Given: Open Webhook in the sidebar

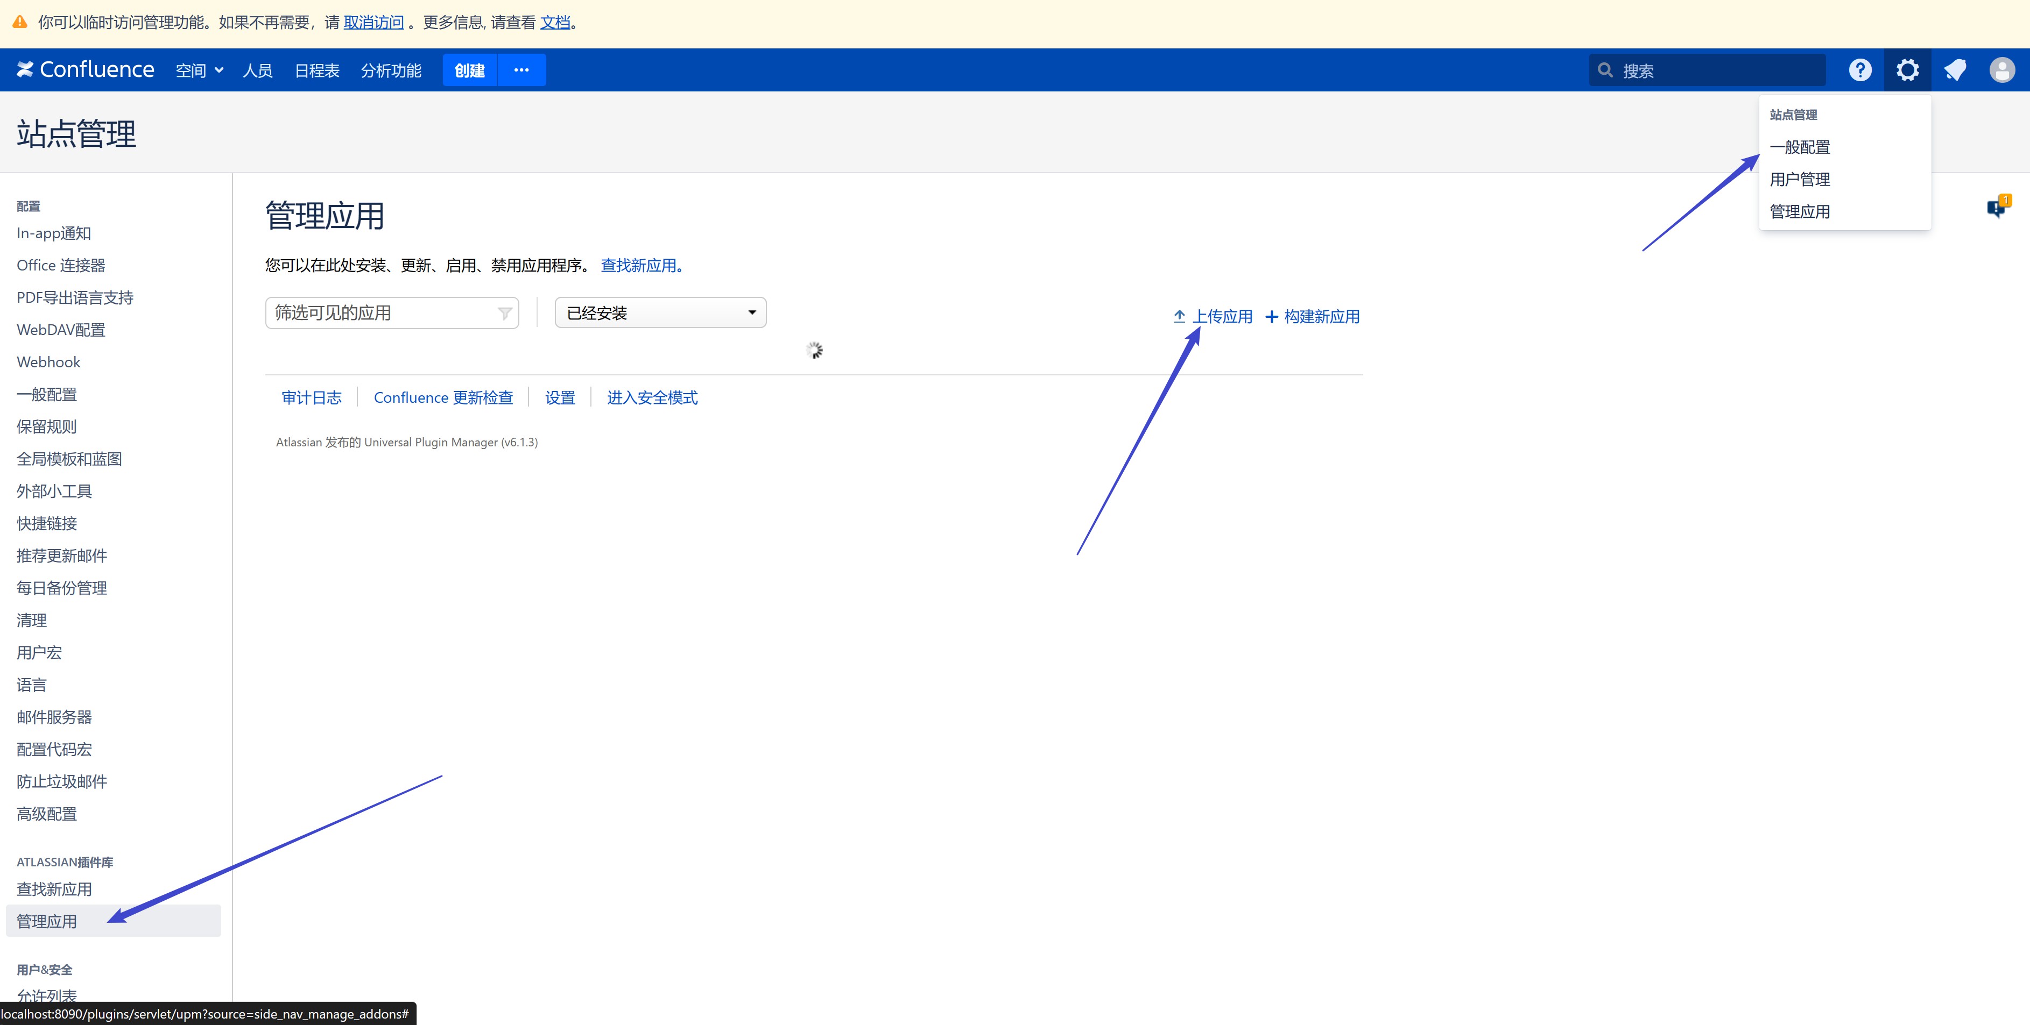Looking at the screenshot, I should pos(49,362).
